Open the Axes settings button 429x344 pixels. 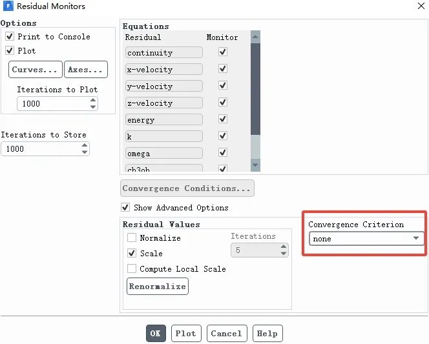point(86,70)
